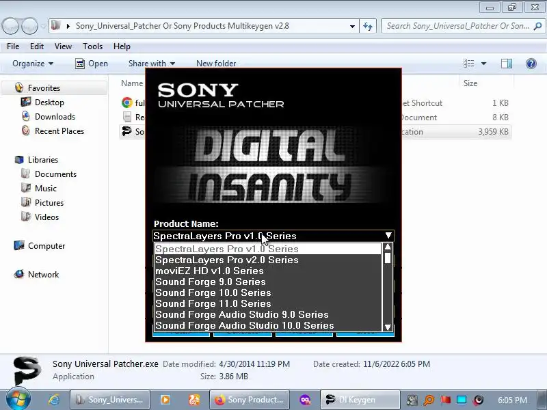Select Network in navigation pane

43,275
